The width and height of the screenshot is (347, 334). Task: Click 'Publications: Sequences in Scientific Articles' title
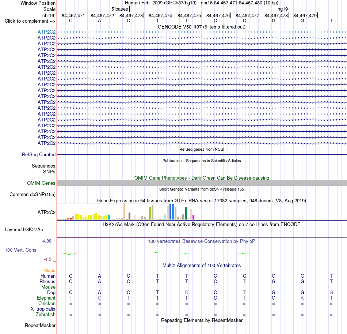click(x=202, y=161)
